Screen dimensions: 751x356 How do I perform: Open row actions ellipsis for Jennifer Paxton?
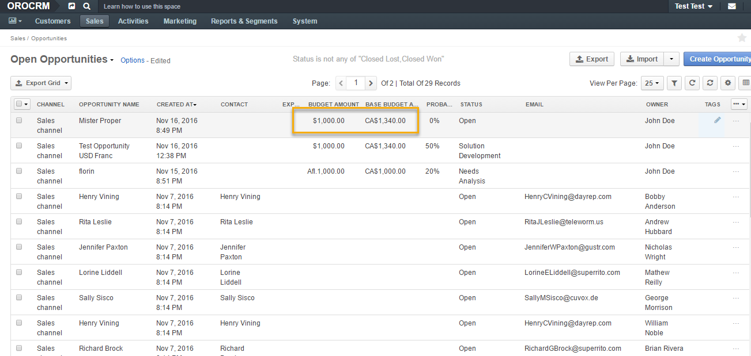736,247
